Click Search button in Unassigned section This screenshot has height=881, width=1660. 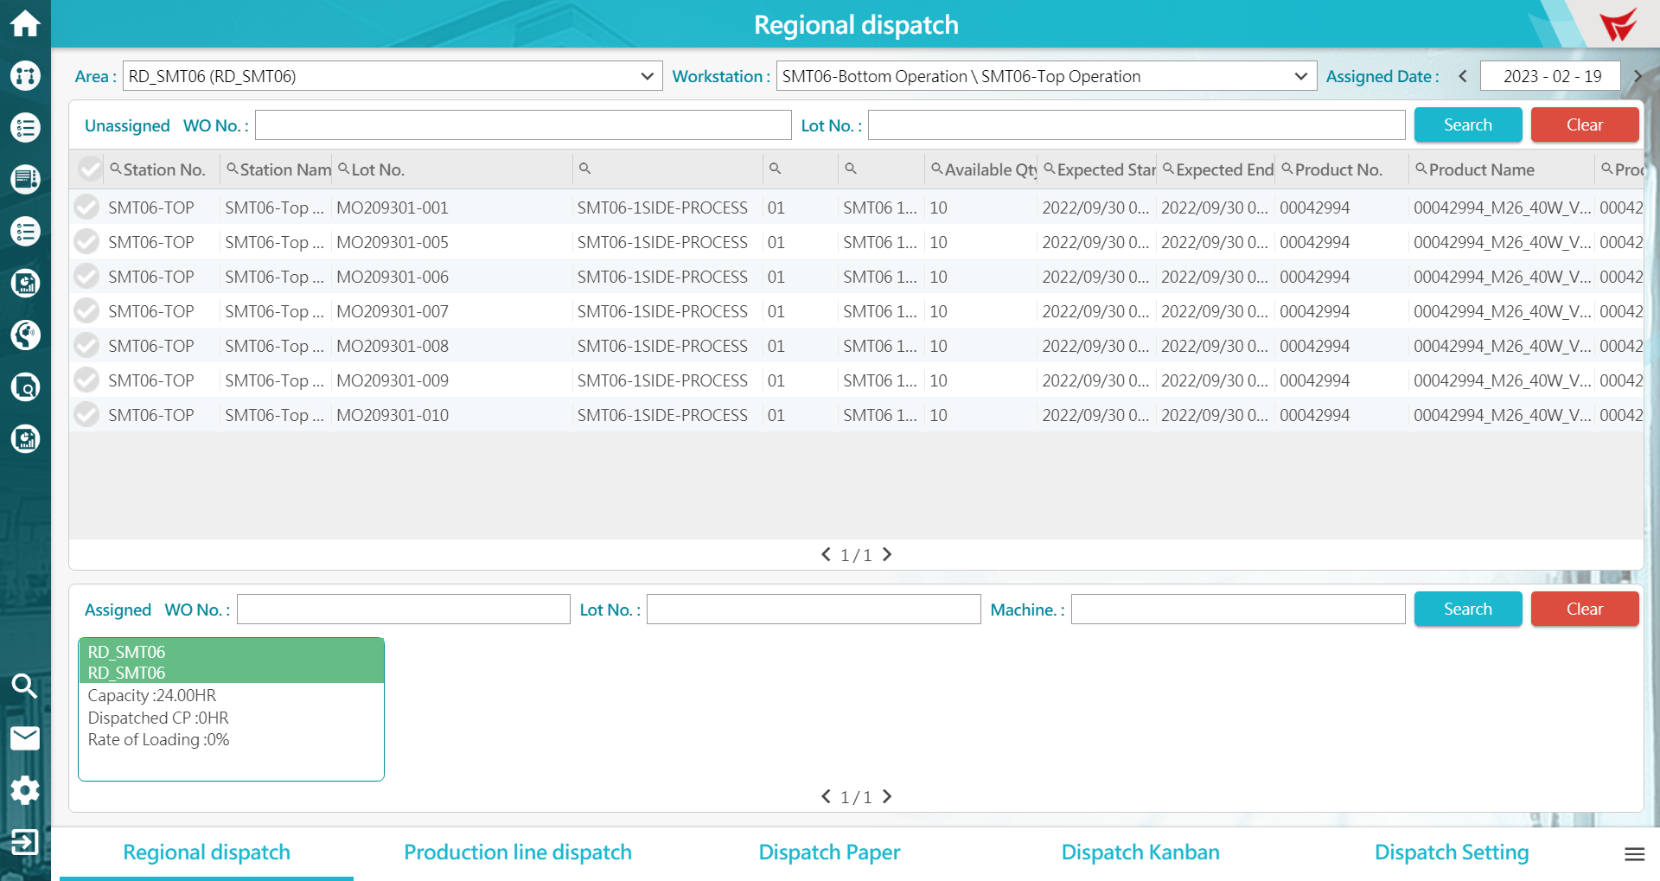[x=1467, y=124]
